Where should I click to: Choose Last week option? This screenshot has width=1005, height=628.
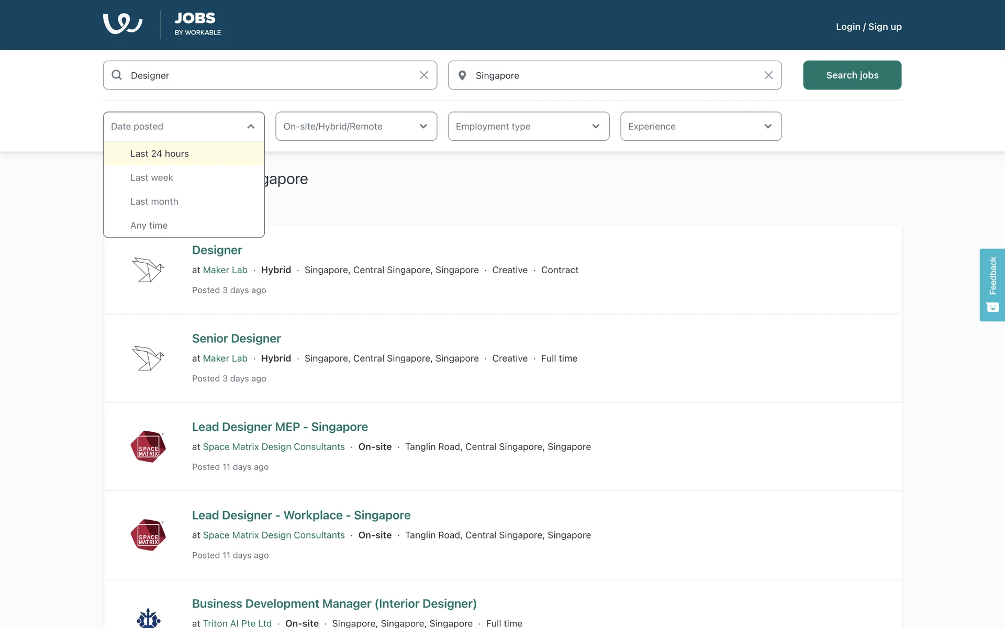(x=152, y=178)
